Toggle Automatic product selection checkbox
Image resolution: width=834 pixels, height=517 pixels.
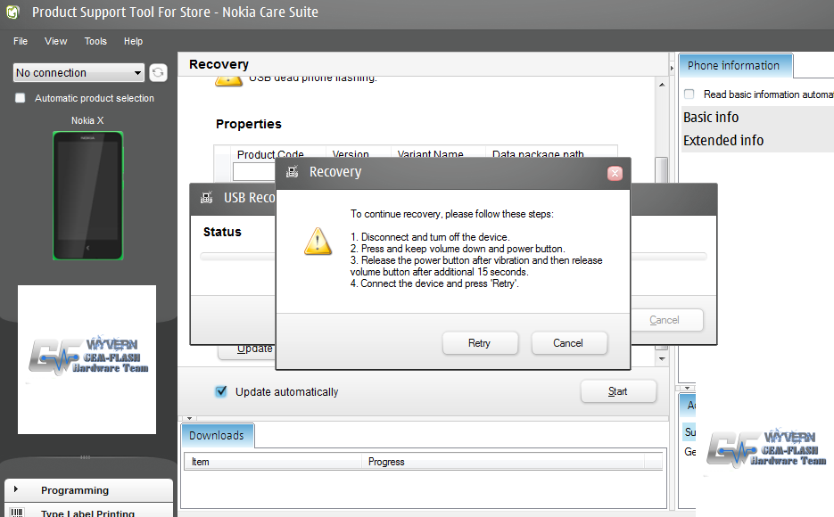coord(21,98)
